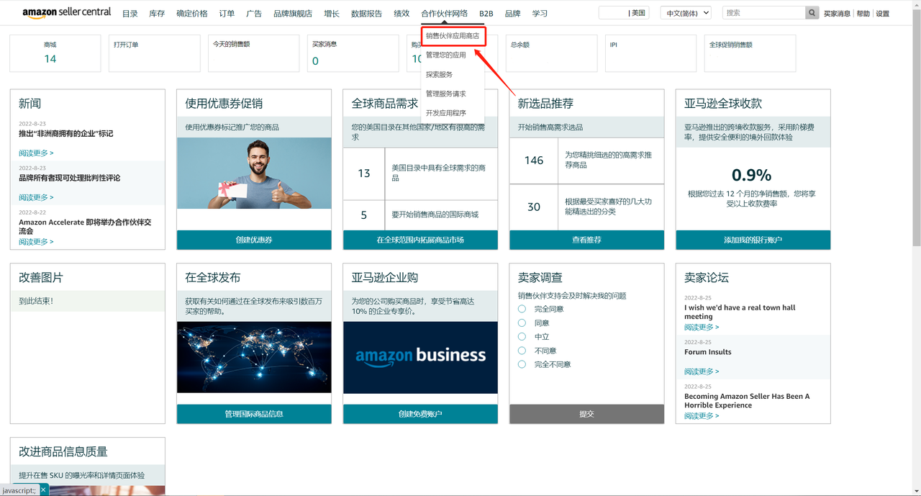Click the 在全球范围内拓展商品市场 button
921x496 pixels.
coord(420,240)
